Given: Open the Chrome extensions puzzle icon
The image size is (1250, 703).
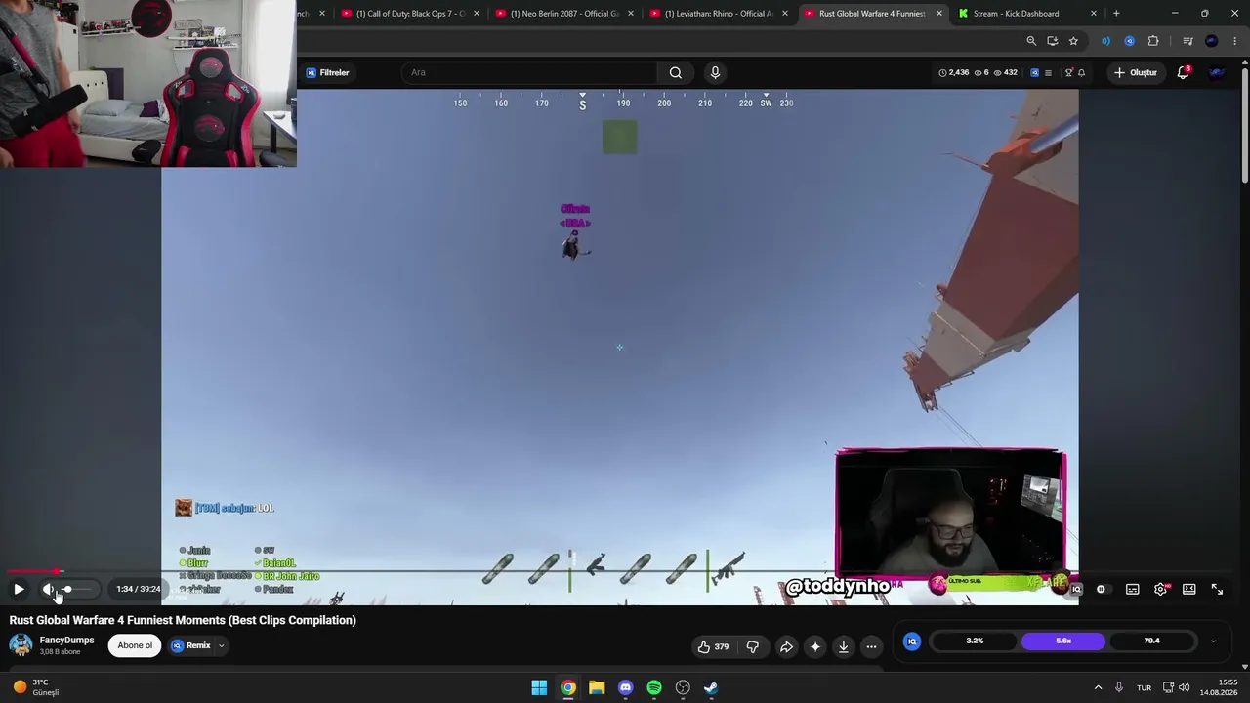Looking at the screenshot, I should pyautogui.click(x=1153, y=41).
